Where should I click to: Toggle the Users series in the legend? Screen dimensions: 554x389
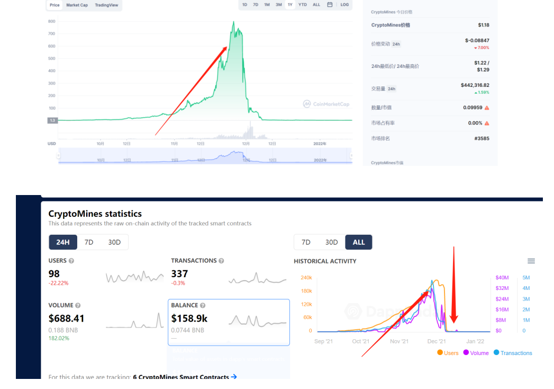(448, 353)
